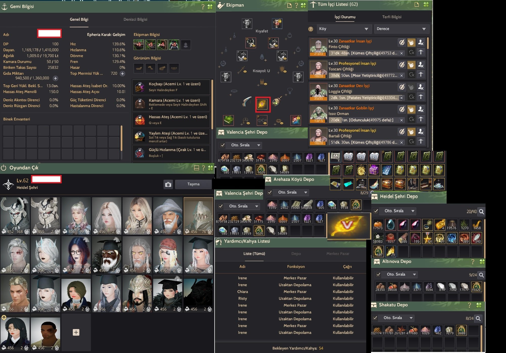Screen dimensions: 506x353
Task: Click the Taşıma button
Action: click(x=193, y=184)
